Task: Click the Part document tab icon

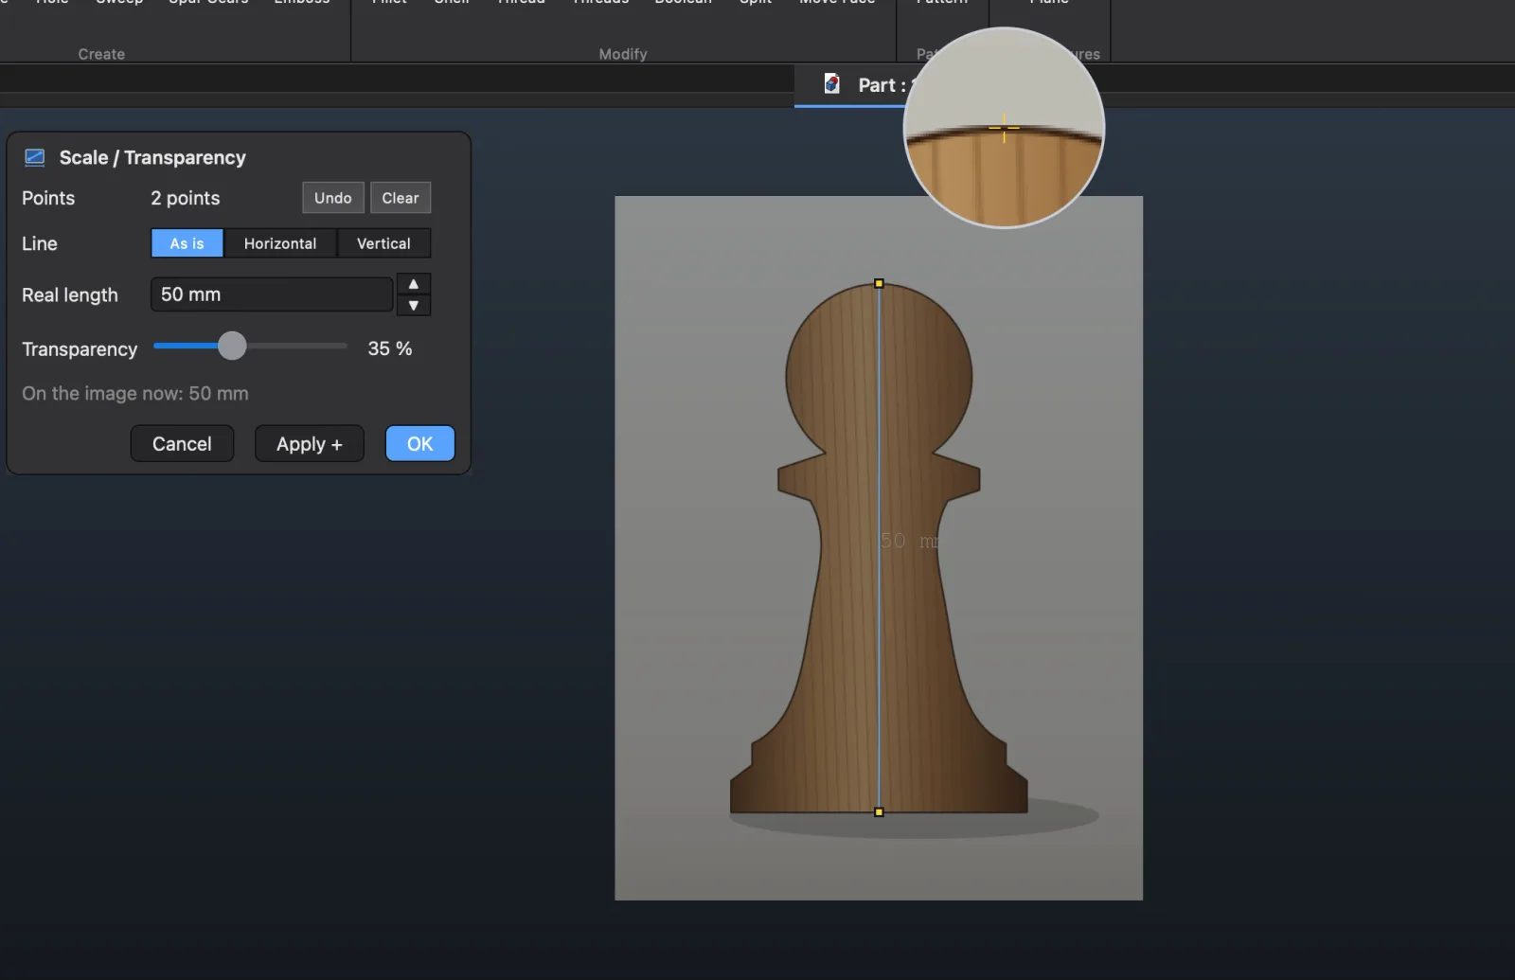Action: click(832, 84)
